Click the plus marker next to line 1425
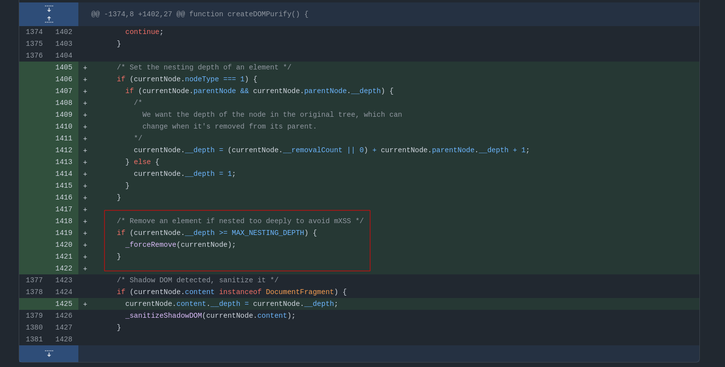This screenshot has height=367, width=725. click(x=85, y=303)
